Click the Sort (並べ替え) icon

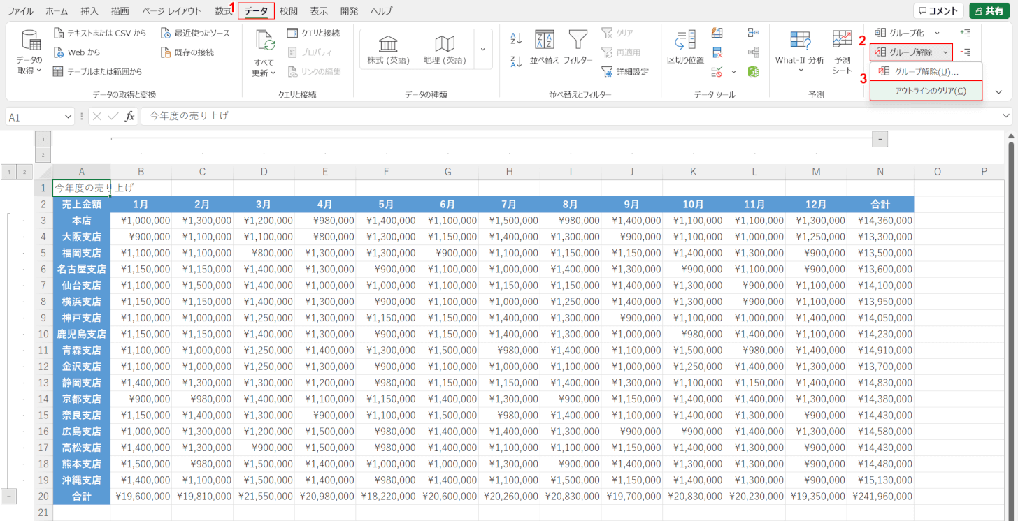(x=544, y=41)
